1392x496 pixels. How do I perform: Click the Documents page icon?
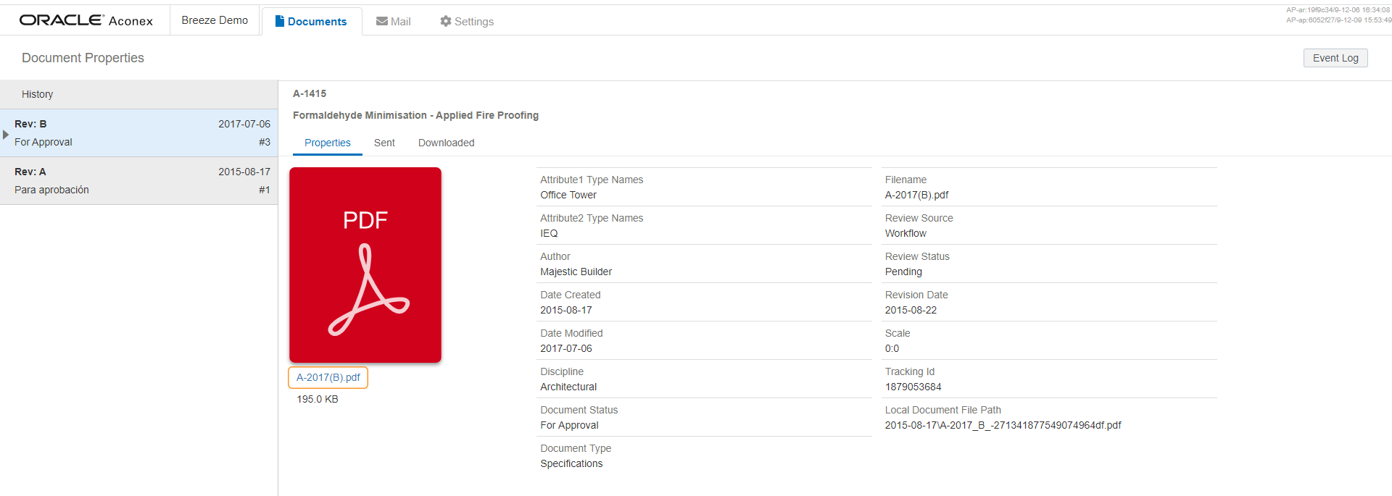pos(279,21)
